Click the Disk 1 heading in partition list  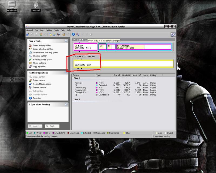[77, 78]
